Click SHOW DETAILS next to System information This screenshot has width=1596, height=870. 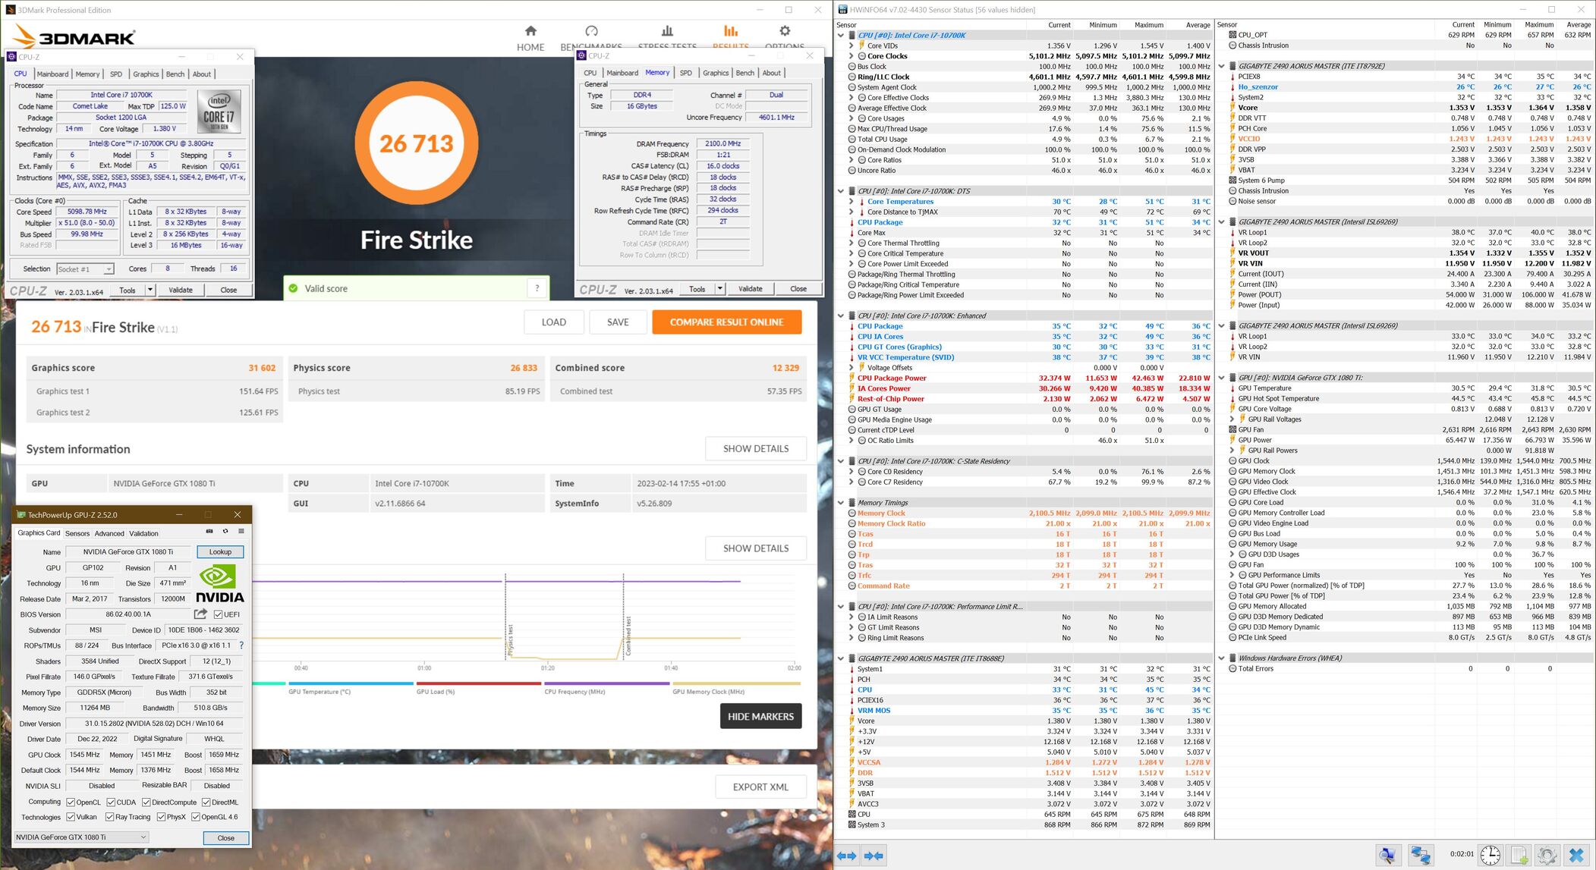[756, 448]
